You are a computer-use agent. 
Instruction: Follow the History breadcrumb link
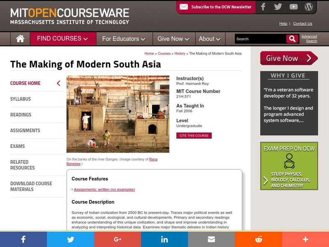(x=180, y=54)
